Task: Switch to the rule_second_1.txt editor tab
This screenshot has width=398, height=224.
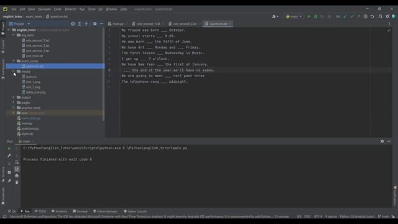Action: [x=148, y=24]
